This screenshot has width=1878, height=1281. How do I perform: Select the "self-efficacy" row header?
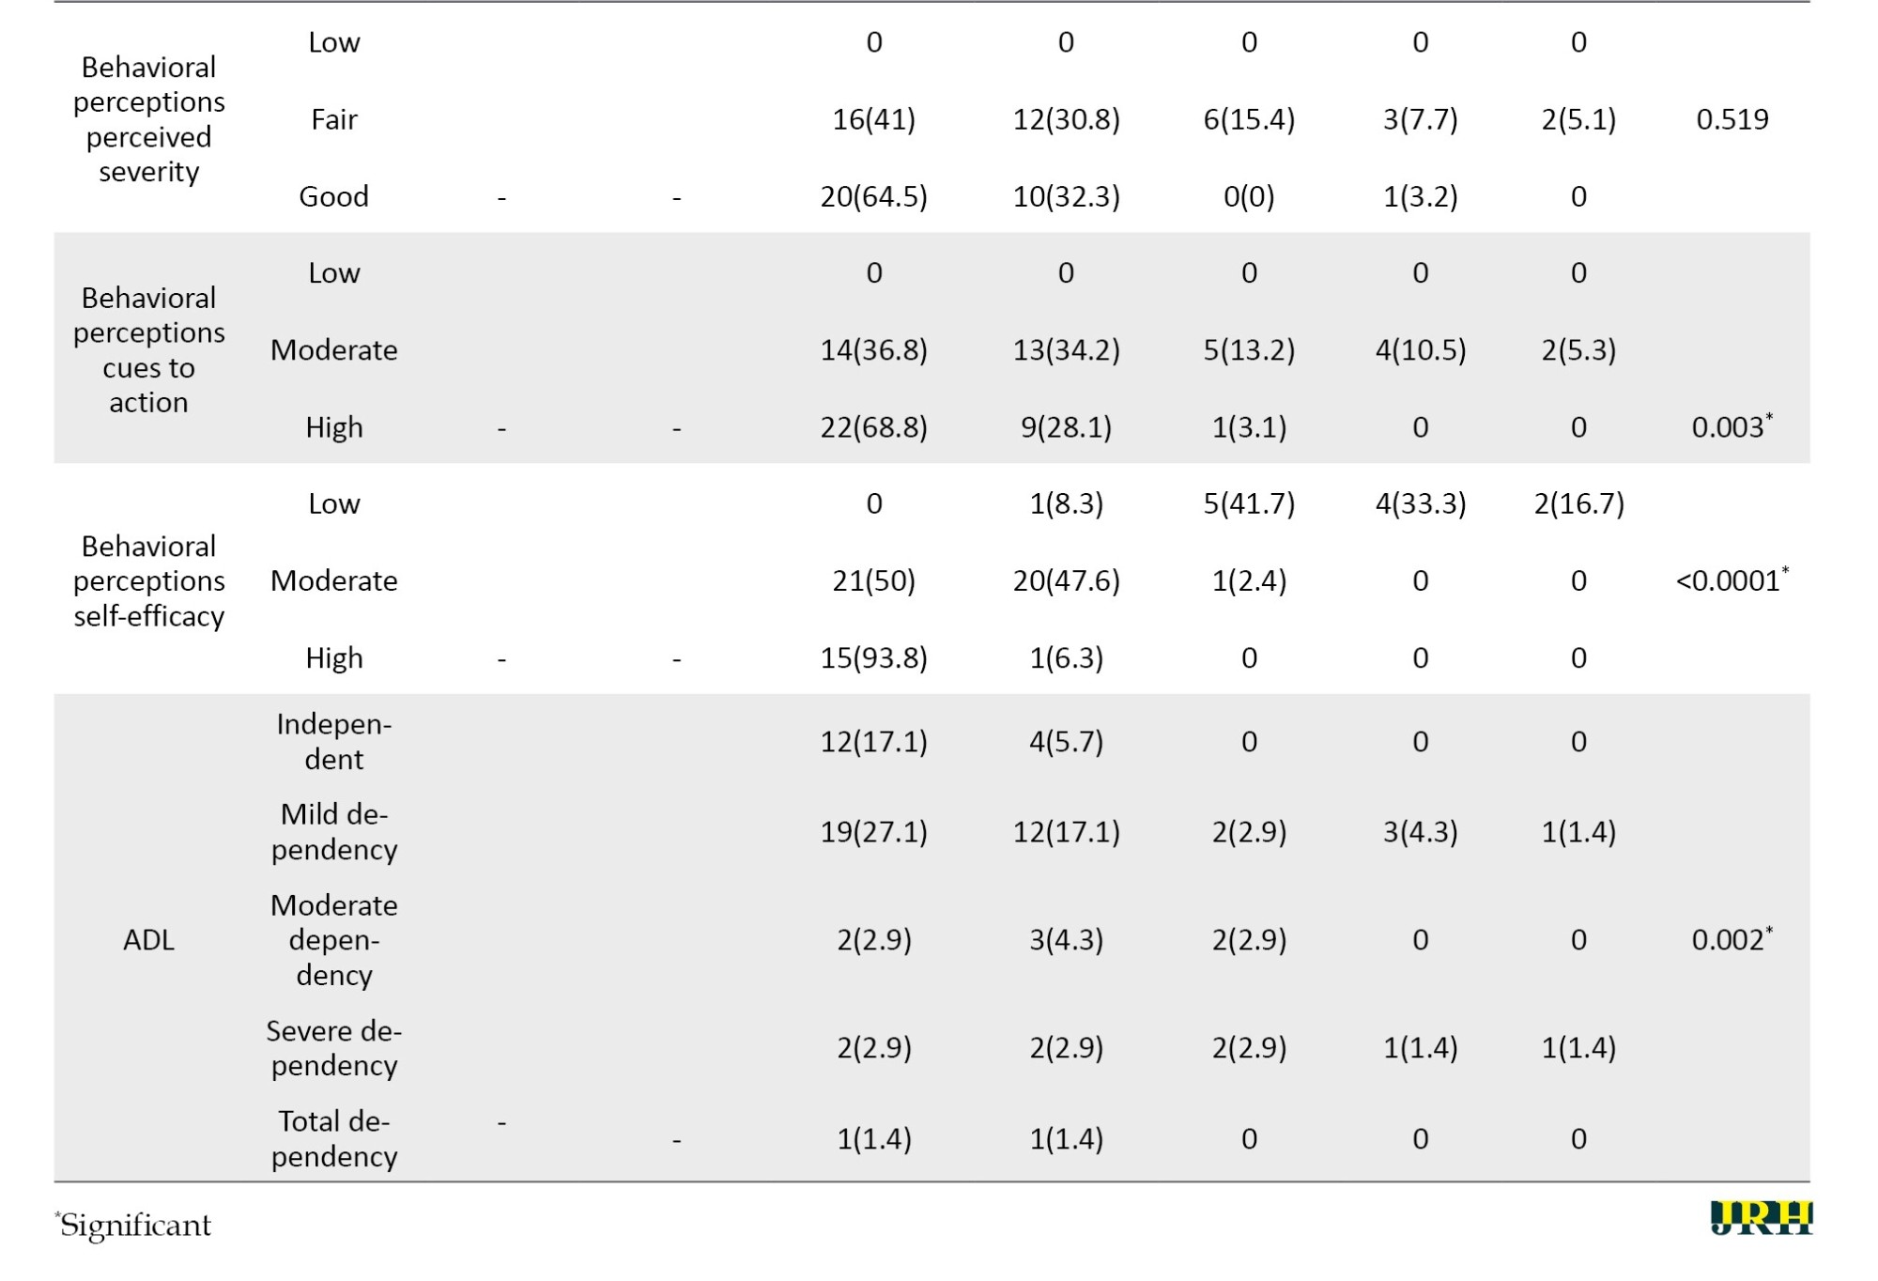[148, 580]
